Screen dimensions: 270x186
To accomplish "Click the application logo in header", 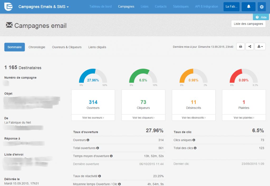I will pyautogui.click(x=8, y=7).
